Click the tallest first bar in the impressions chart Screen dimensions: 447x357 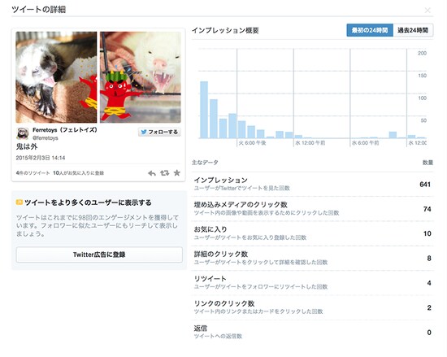pyautogui.click(x=204, y=110)
